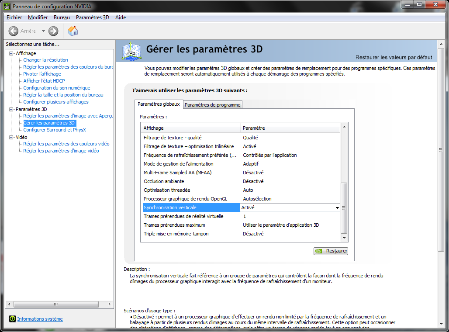The image size is (449, 332).
Task: Open the Paramètres 3D menu
Action: coord(93,17)
